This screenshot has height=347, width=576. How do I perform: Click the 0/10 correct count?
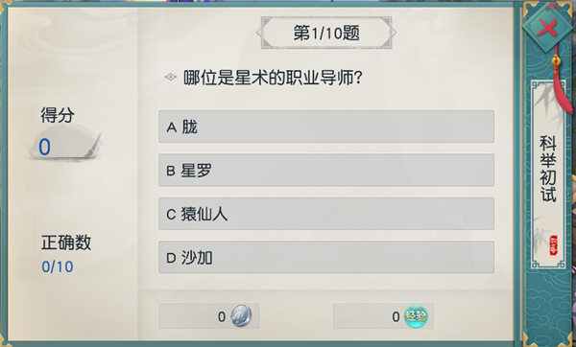click(58, 266)
